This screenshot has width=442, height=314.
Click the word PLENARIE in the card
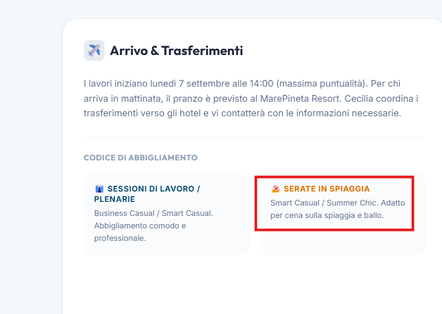click(114, 199)
